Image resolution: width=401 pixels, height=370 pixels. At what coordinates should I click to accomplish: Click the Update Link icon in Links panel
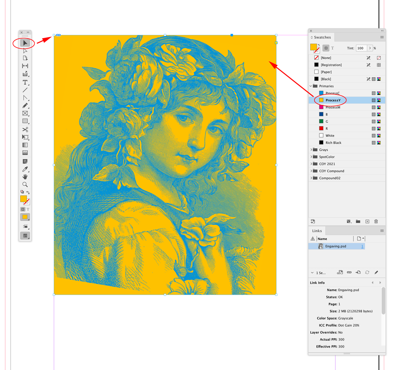click(x=367, y=272)
